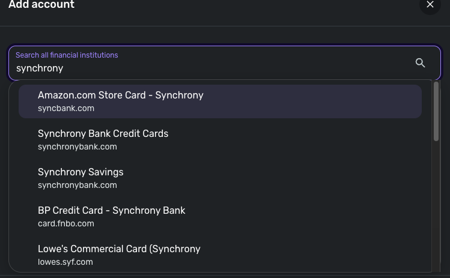Viewport: 450px width, 278px height.
Task: Pick the Synchrony Savings institution
Action: [81, 172]
